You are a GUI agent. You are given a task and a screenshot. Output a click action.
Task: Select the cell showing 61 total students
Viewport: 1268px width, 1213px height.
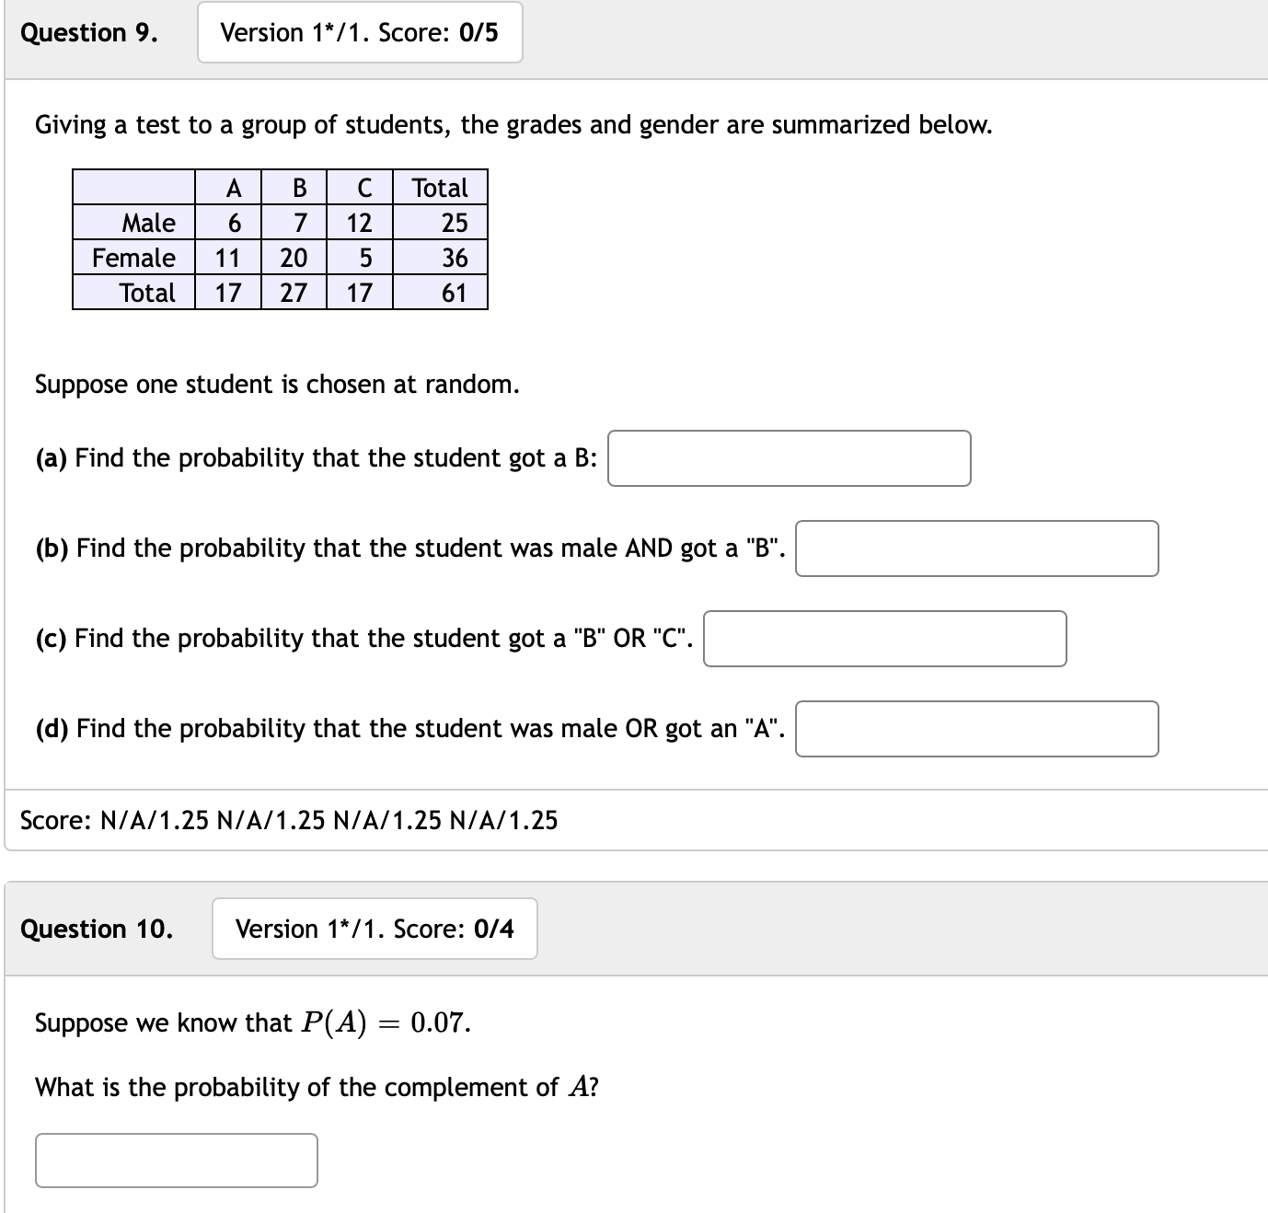click(454, 293)
